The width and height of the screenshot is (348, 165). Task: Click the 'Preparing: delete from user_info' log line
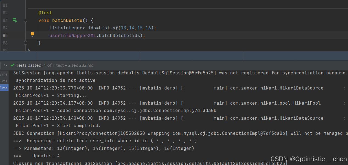point(105,141)
